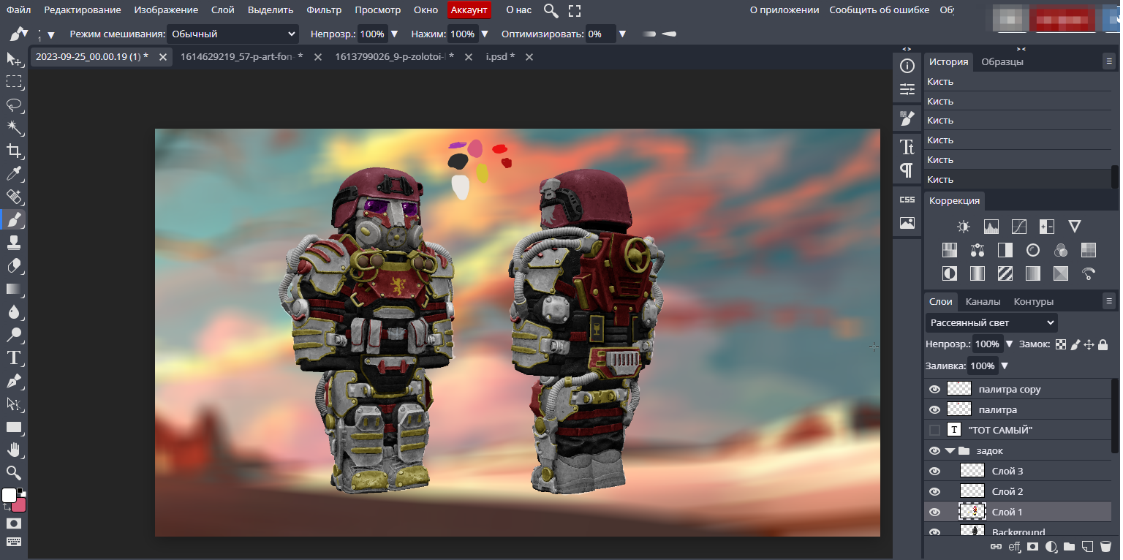Create new layer icon in Layers panel
Viewport: 1123px width, 560px height.
pos(1087,546)
